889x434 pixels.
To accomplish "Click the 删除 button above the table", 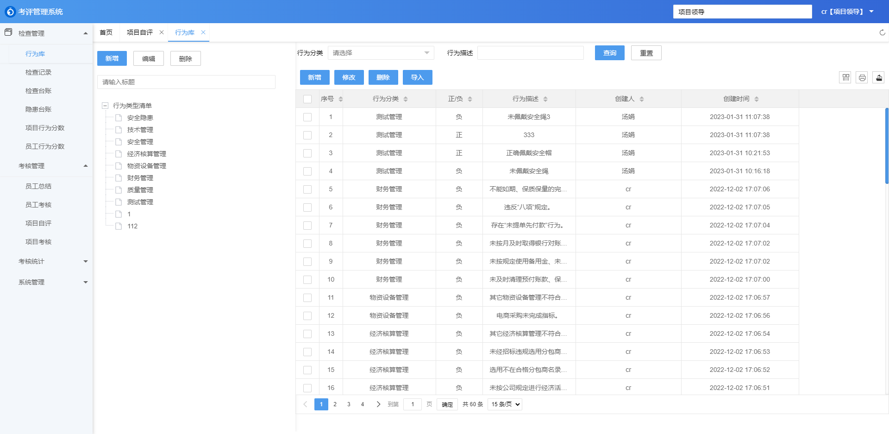I will point(383,77).
